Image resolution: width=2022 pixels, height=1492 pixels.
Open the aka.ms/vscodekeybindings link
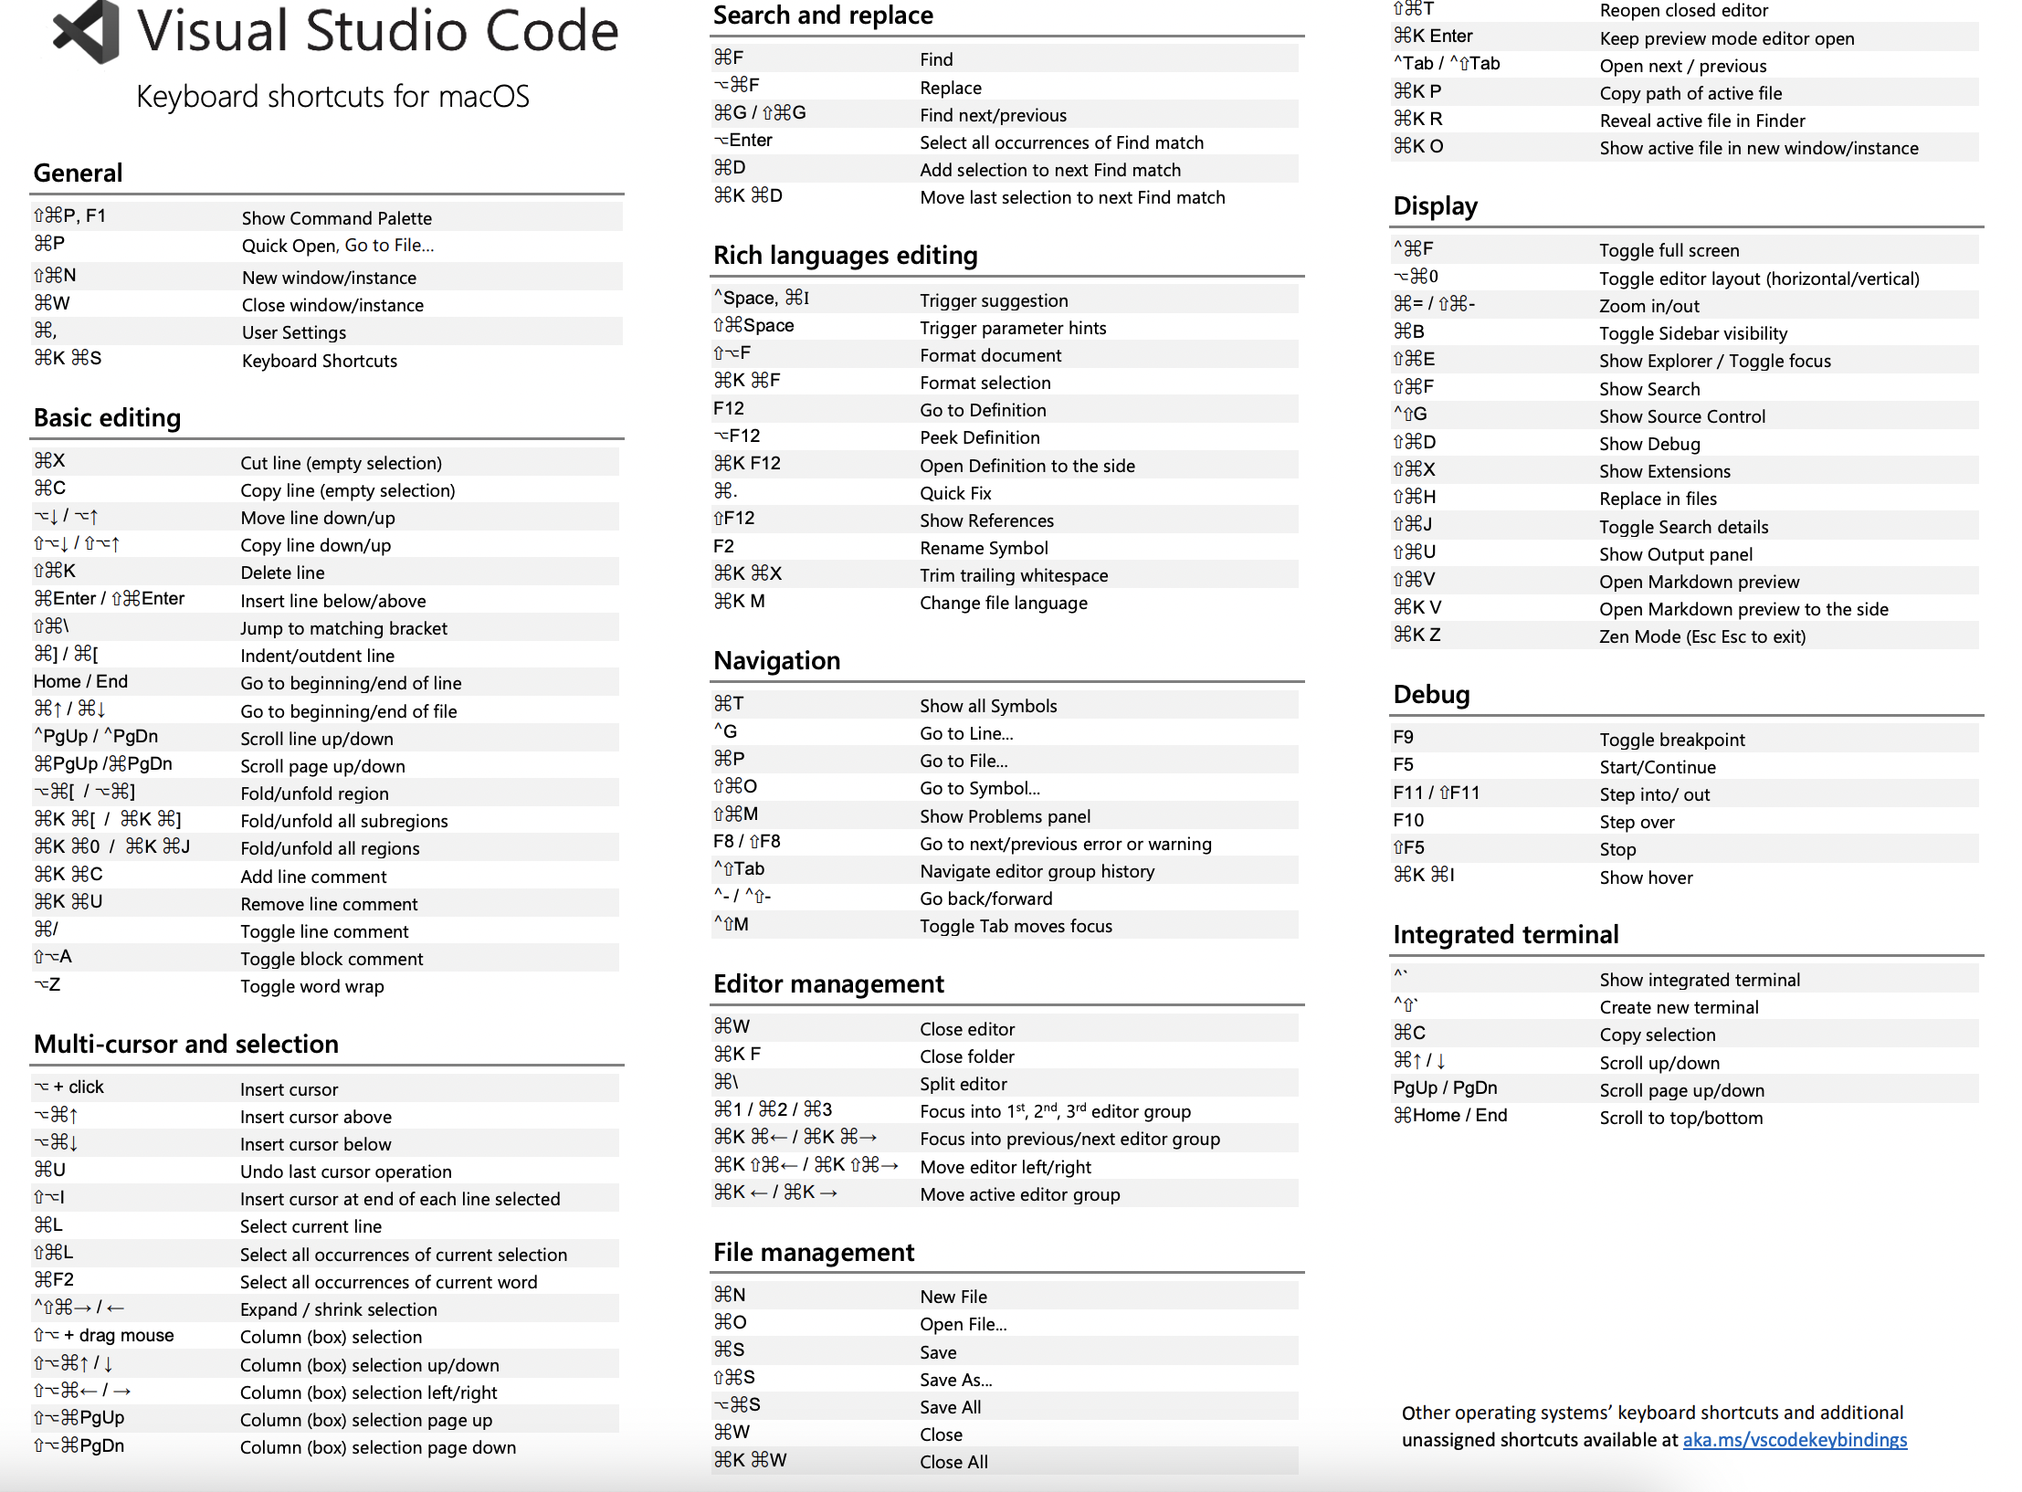(x=1795, y=1440)
